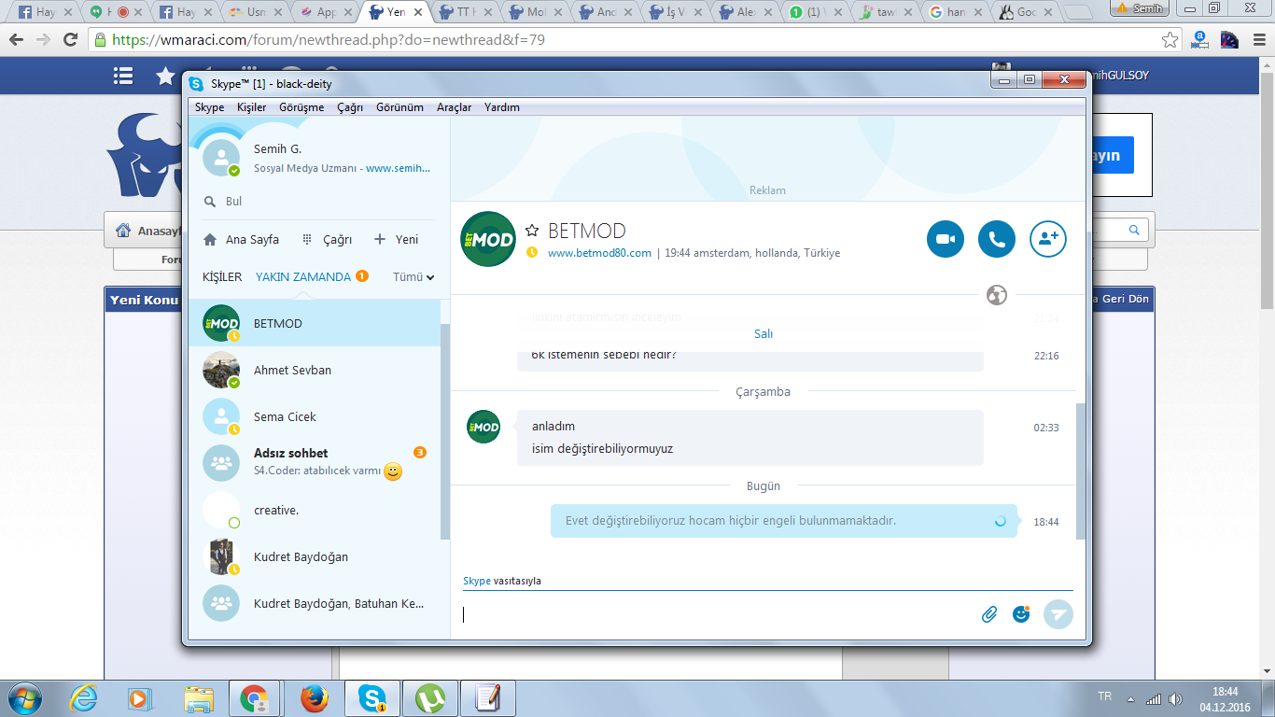Open the Adsız sohbet group chat
Screen dimensions: 1275x717
pyautogui.click(x=315, y=462)
